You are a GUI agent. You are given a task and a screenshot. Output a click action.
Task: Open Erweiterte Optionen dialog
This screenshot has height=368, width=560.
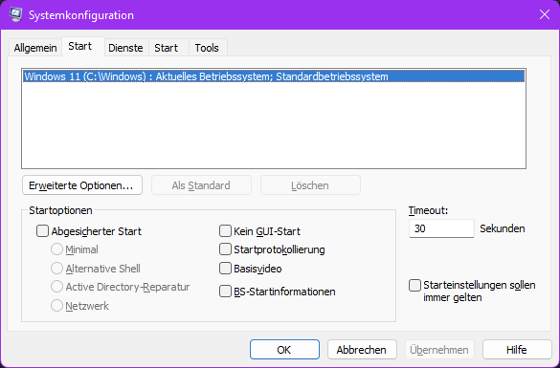click(82, 185)
